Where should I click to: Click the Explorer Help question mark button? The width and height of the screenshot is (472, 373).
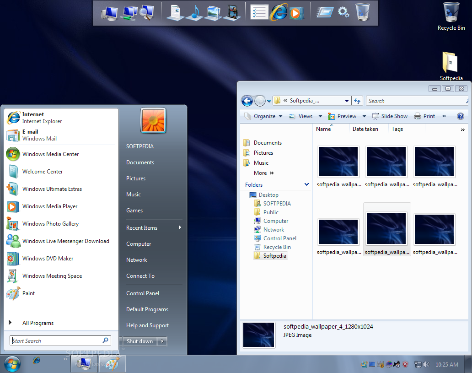(x=460, y=116)
